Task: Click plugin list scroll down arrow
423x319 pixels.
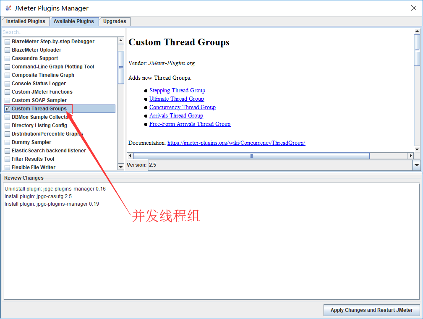Action: click(121, 167)
